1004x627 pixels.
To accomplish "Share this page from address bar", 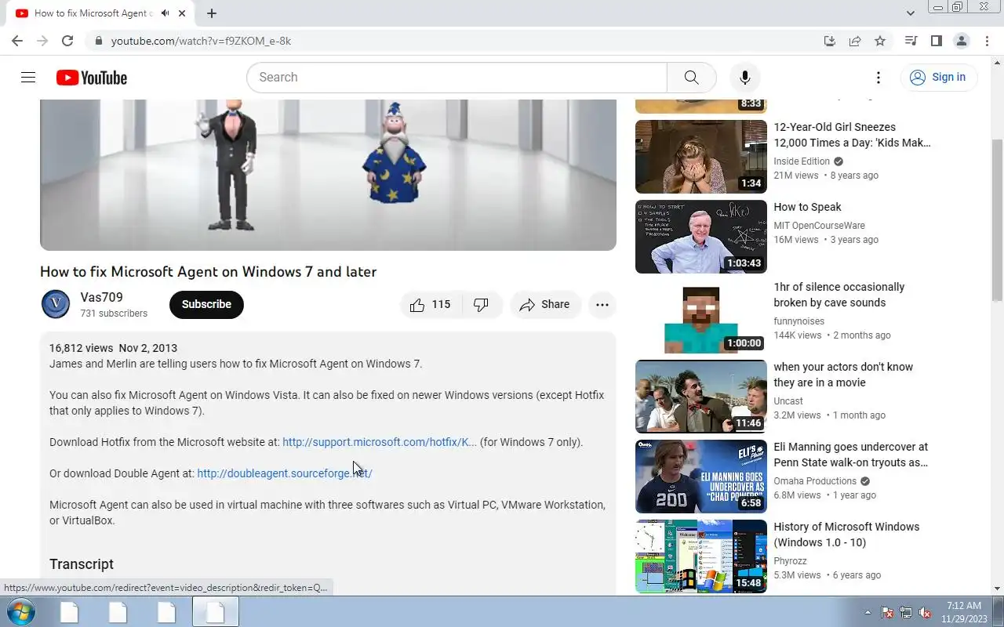I will click(x=855, y=41).
